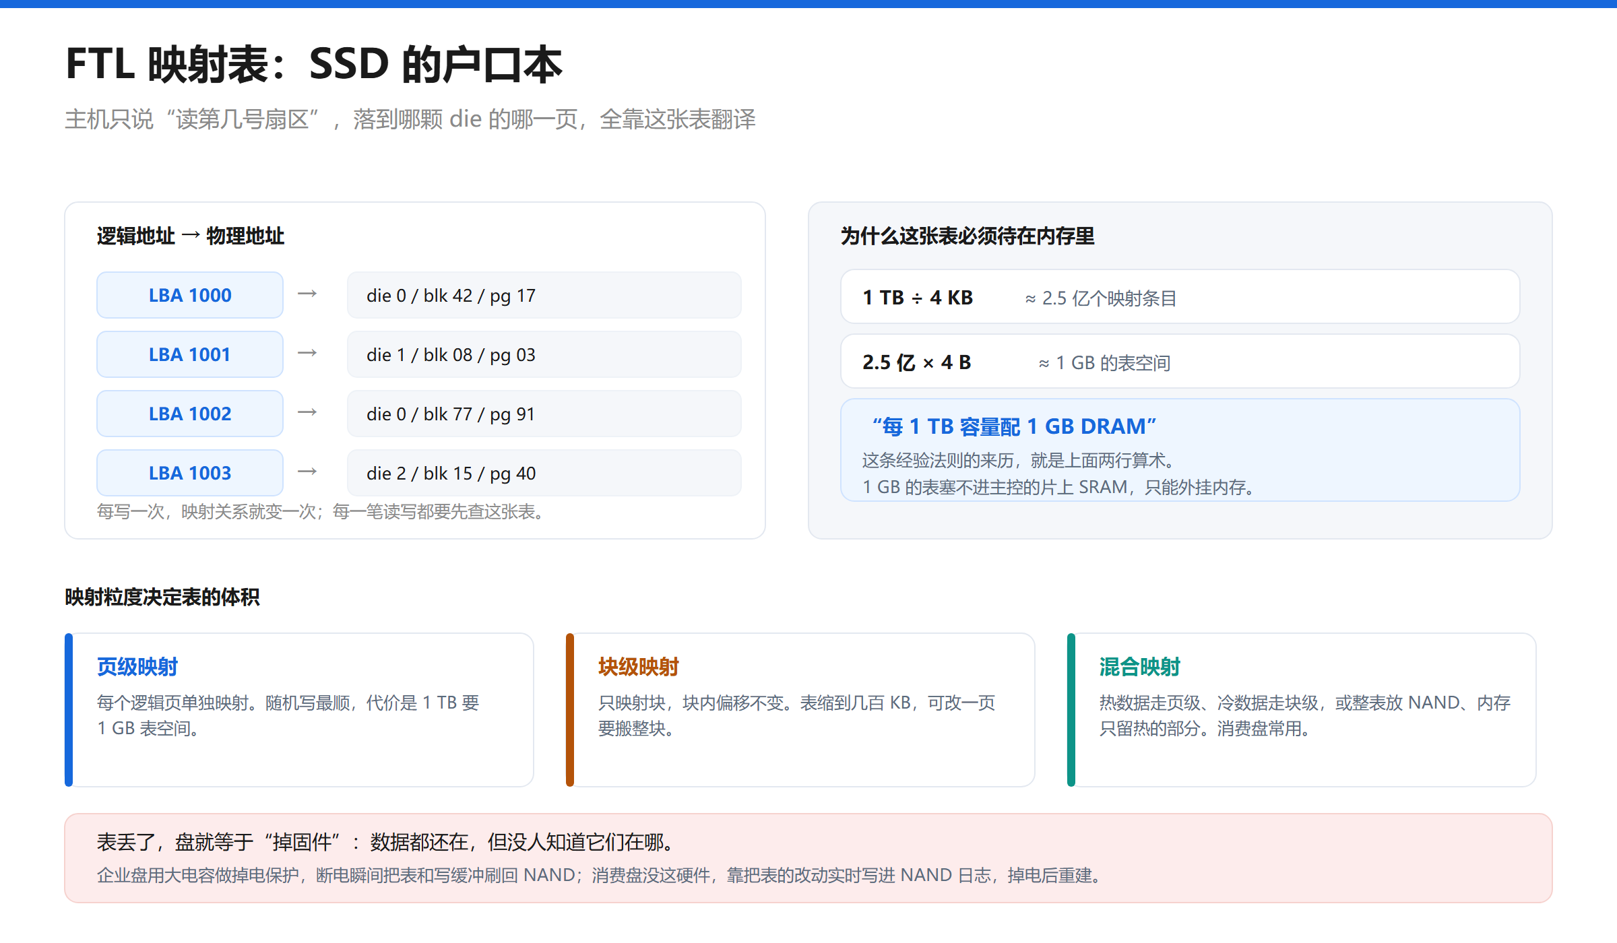Click the 混合映射 description paragraph

click(x=1305, y=715)
